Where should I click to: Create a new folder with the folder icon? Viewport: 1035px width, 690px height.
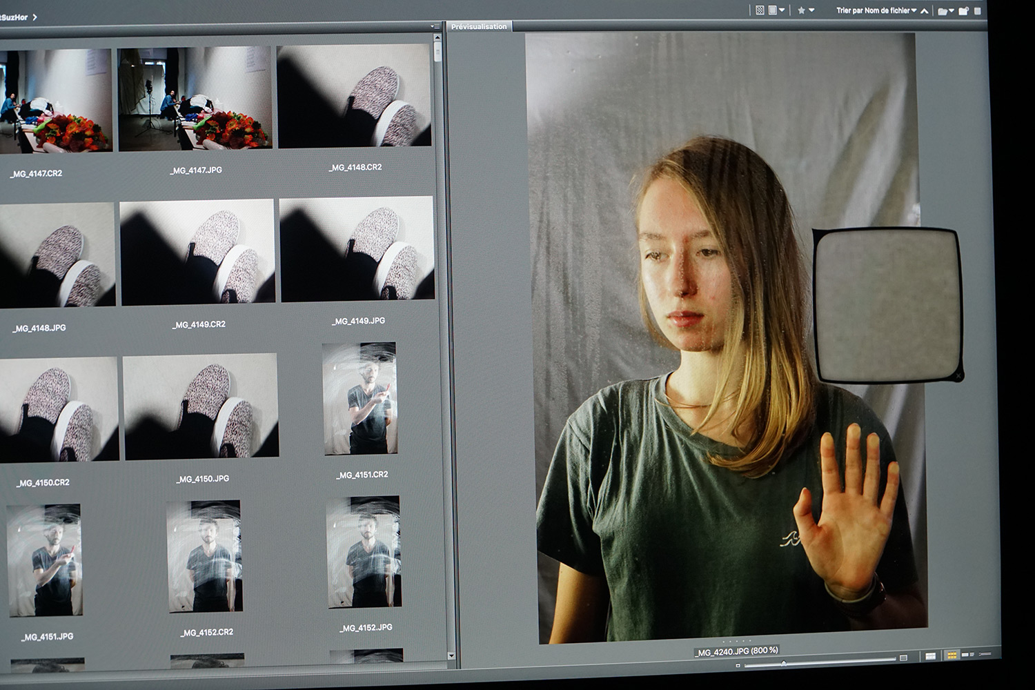[963, 11]
